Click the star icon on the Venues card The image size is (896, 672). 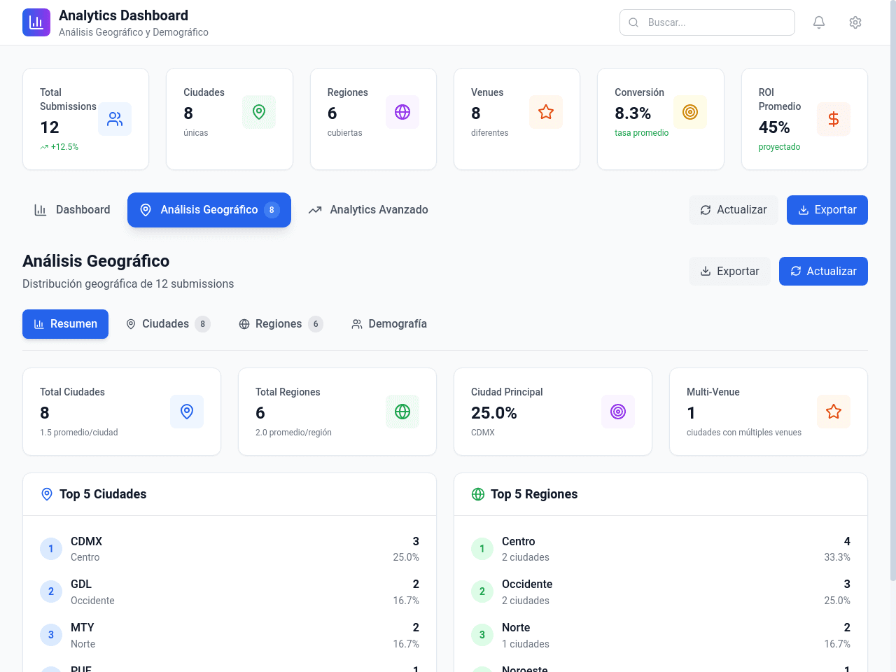tap(546, 112)
